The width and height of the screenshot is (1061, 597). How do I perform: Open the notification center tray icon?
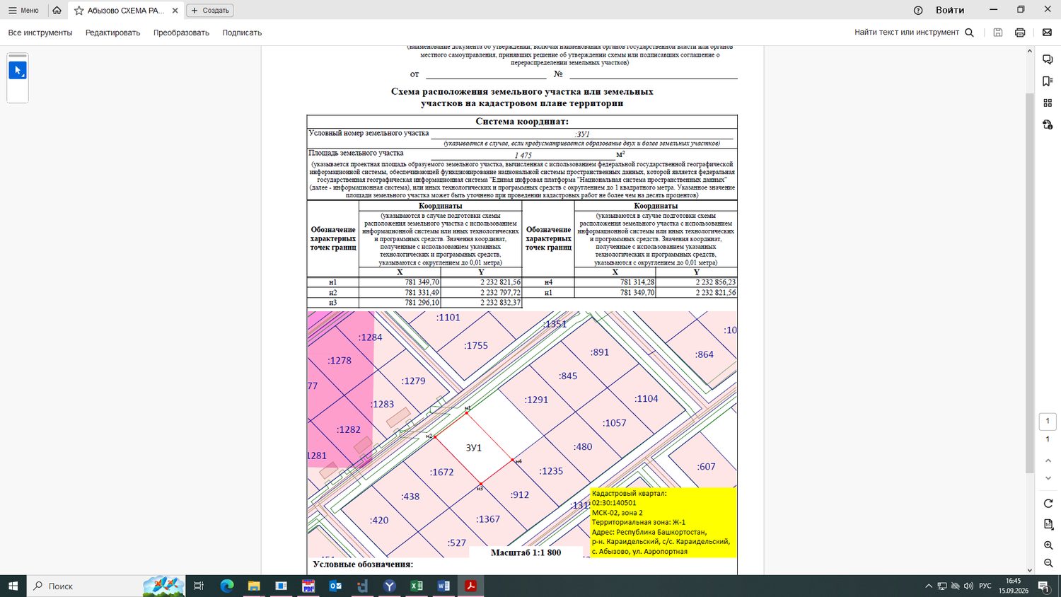coord(1043,586)
